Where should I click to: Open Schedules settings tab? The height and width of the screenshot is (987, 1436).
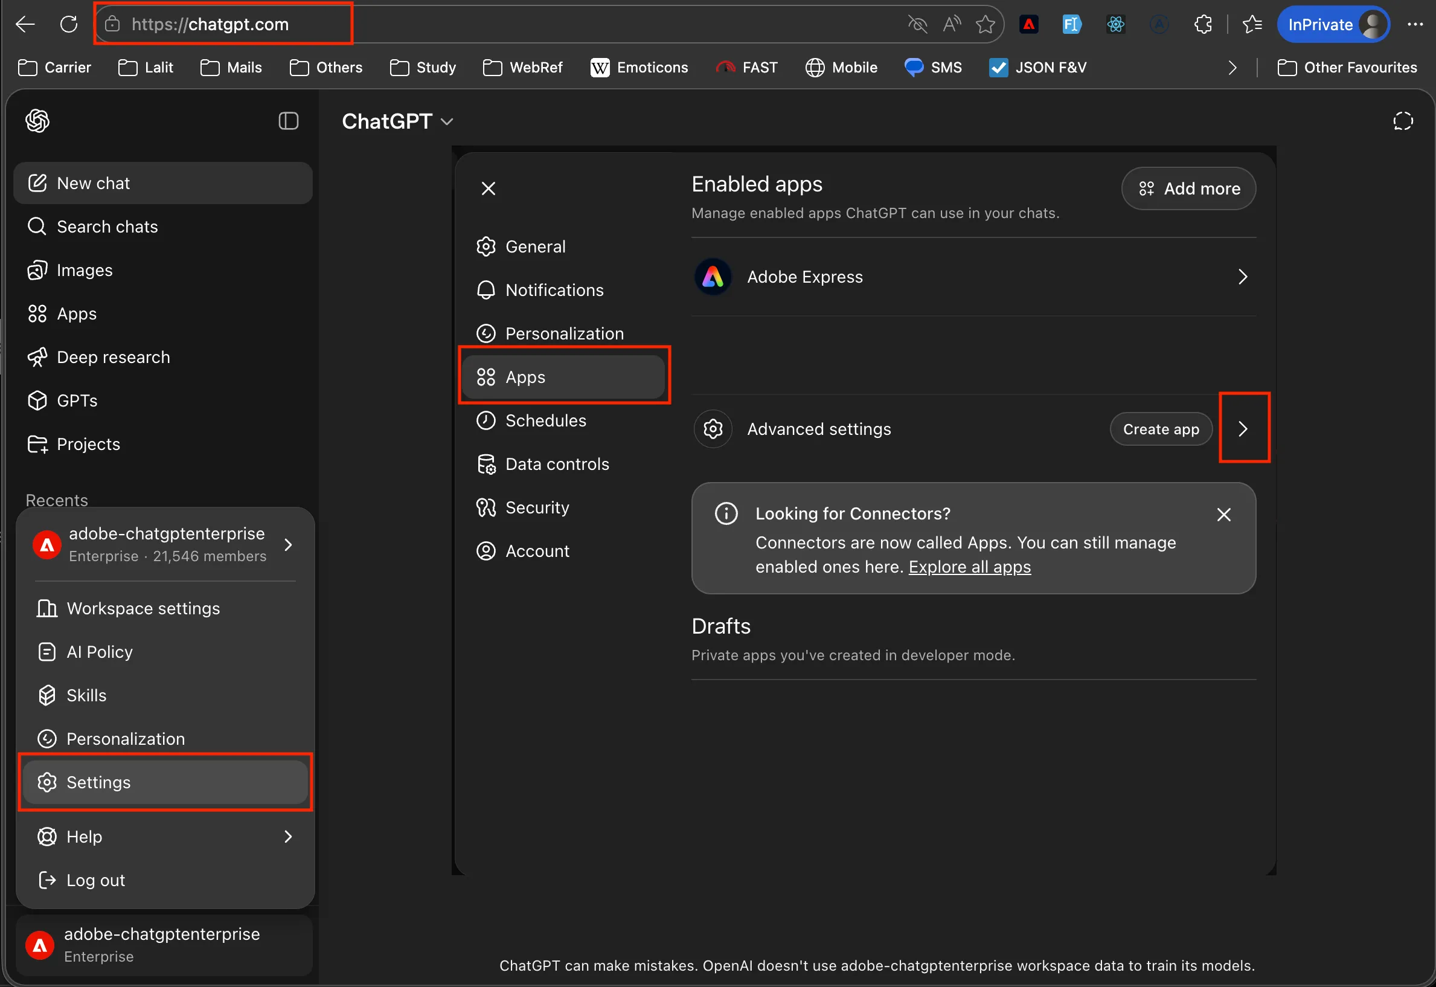pos(563,420)
